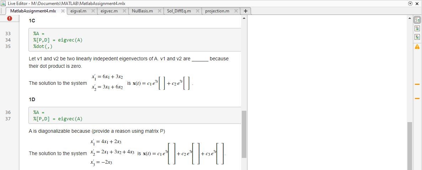Click code '%A =' on line 33

click(38, 34)
